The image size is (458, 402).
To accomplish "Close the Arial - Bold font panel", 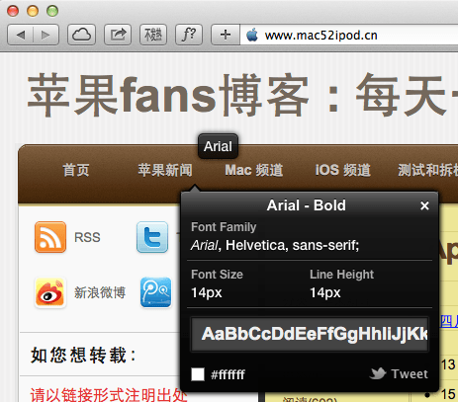I will tap(424, 205).
